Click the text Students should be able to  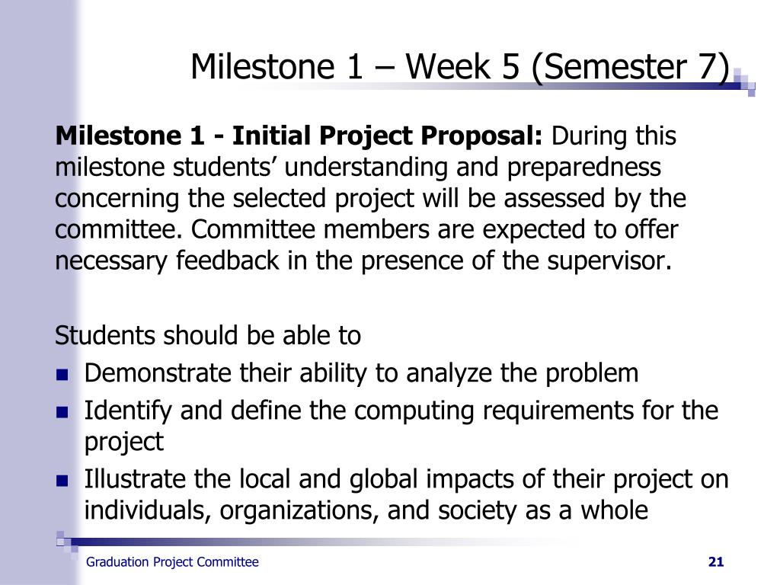[208, 335]
